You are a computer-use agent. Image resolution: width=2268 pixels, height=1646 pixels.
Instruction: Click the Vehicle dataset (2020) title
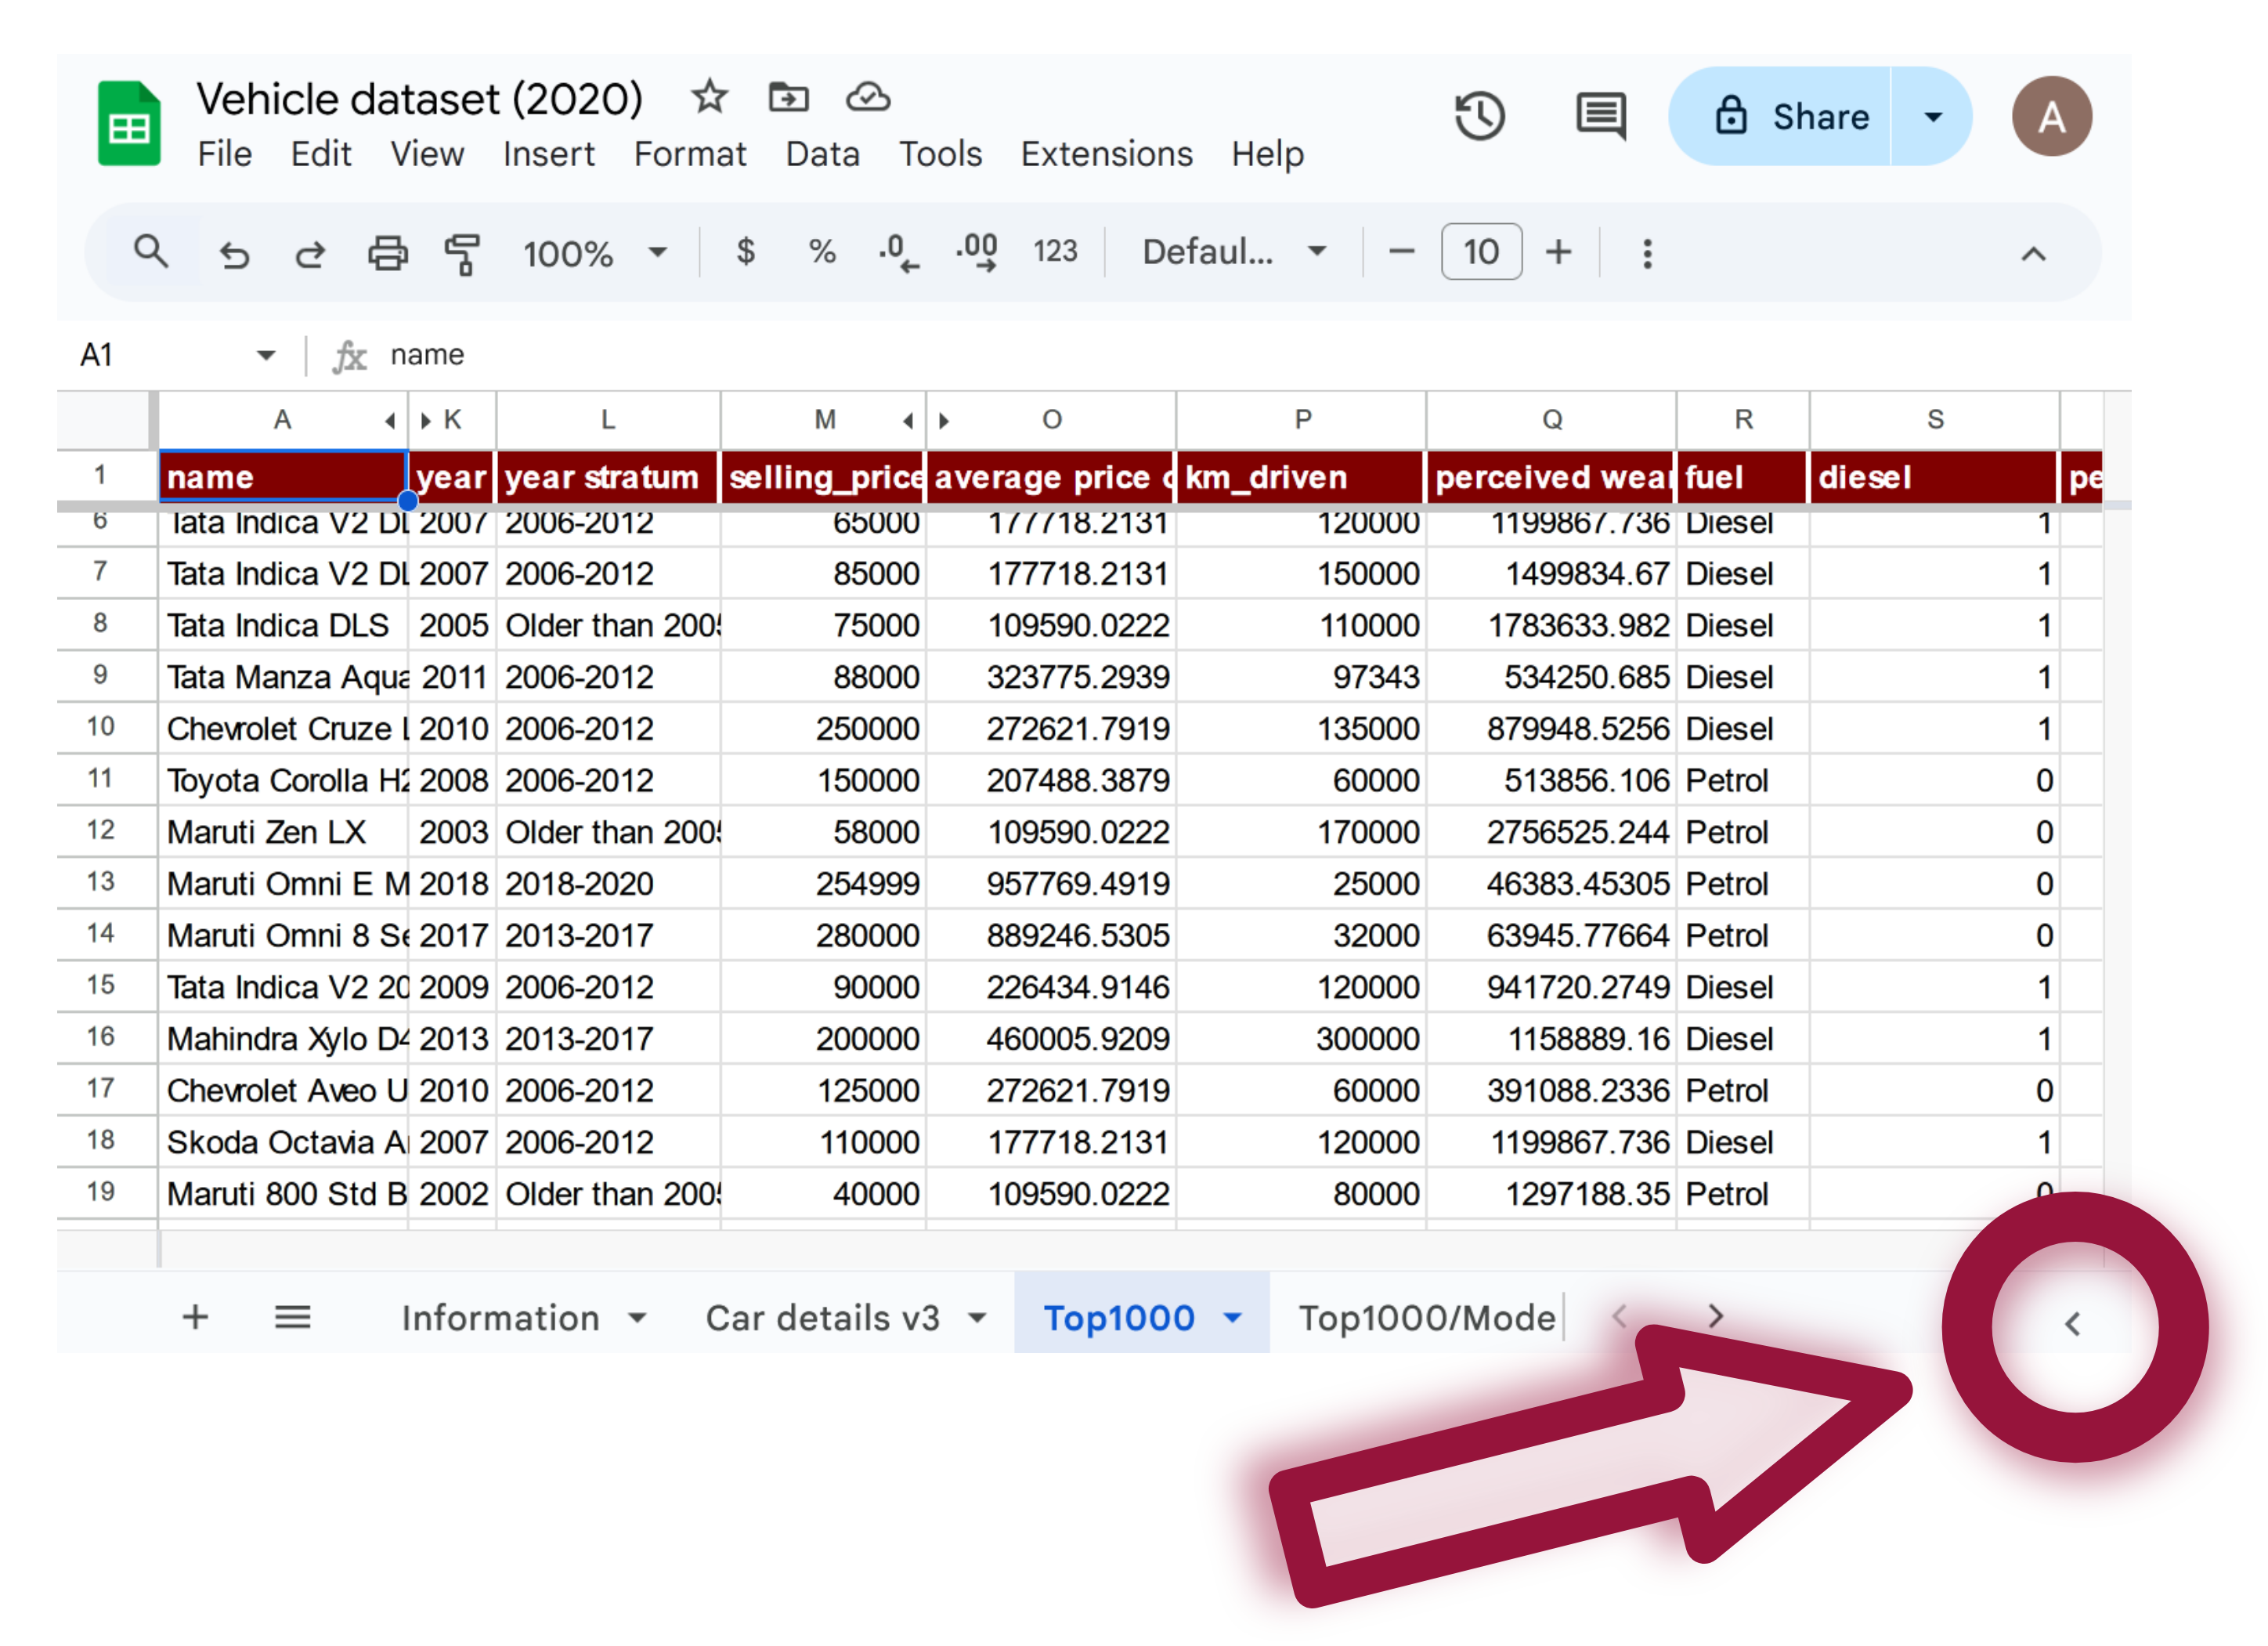point(419,98)
